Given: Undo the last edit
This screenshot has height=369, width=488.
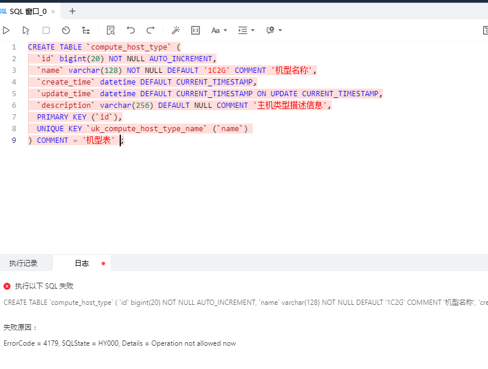Looking at the screenshot, I should point(131,30).
